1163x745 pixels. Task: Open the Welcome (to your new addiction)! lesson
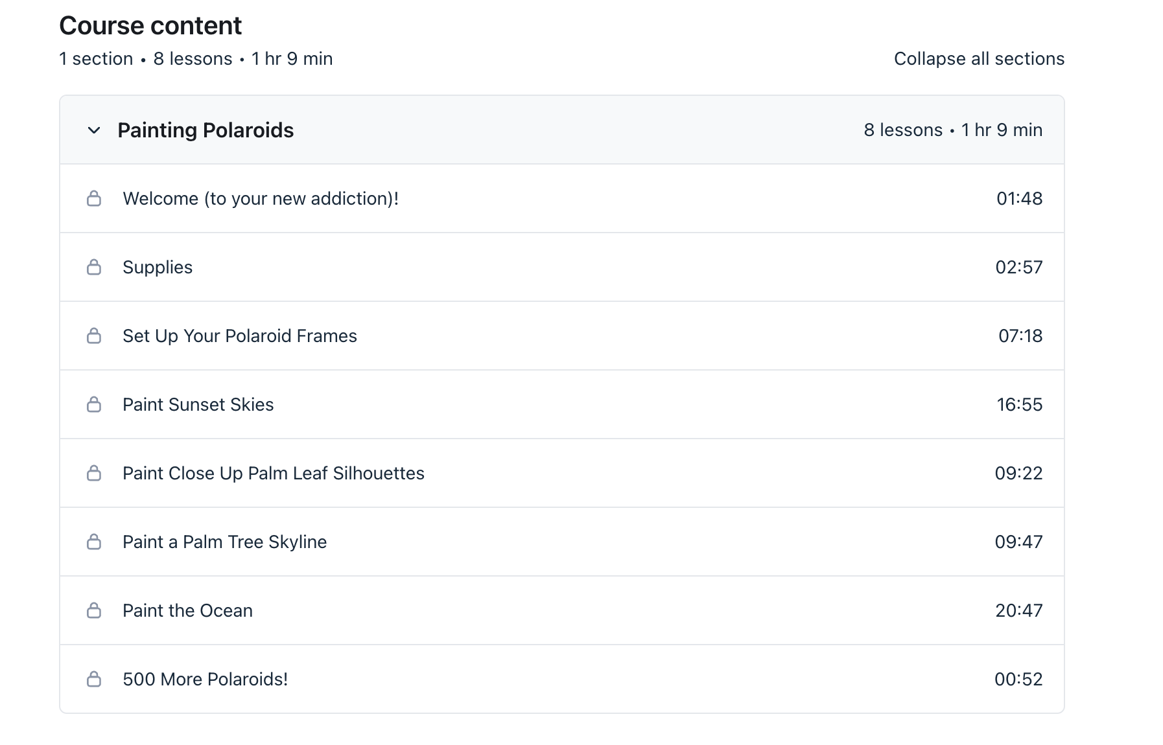point(261,198)
